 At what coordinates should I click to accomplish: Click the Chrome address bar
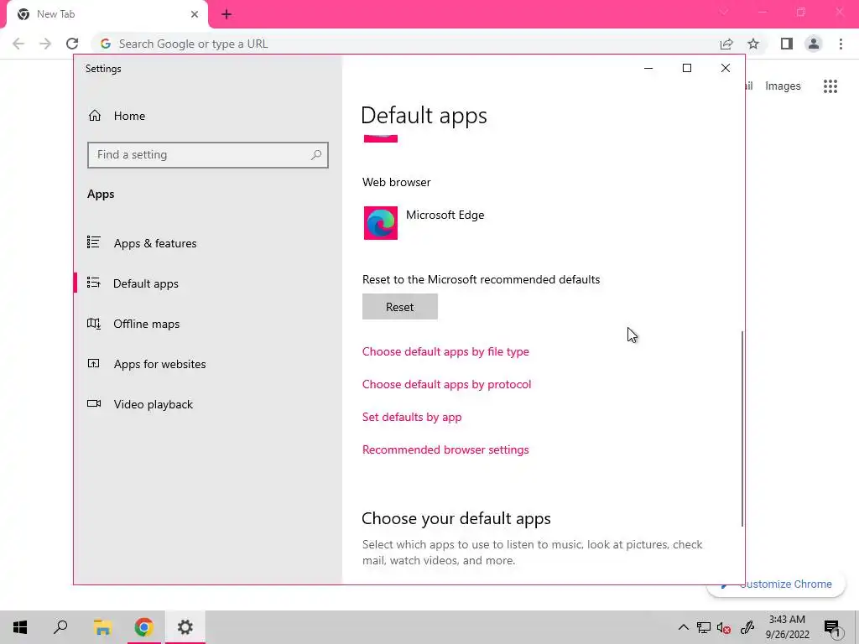(405, 44)
